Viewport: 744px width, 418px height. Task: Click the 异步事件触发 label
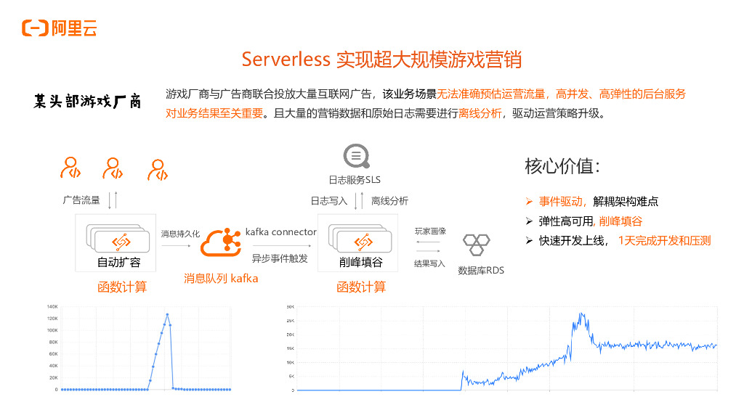[280, 258]
